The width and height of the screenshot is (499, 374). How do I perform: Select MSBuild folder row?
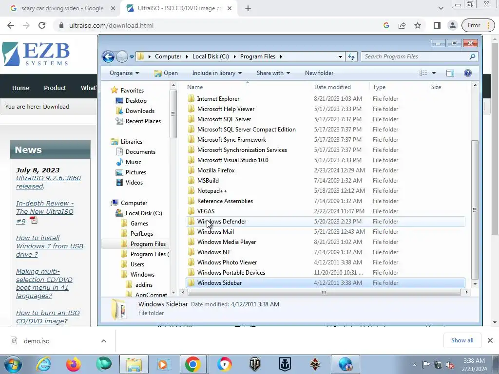(x=325, y=180)
